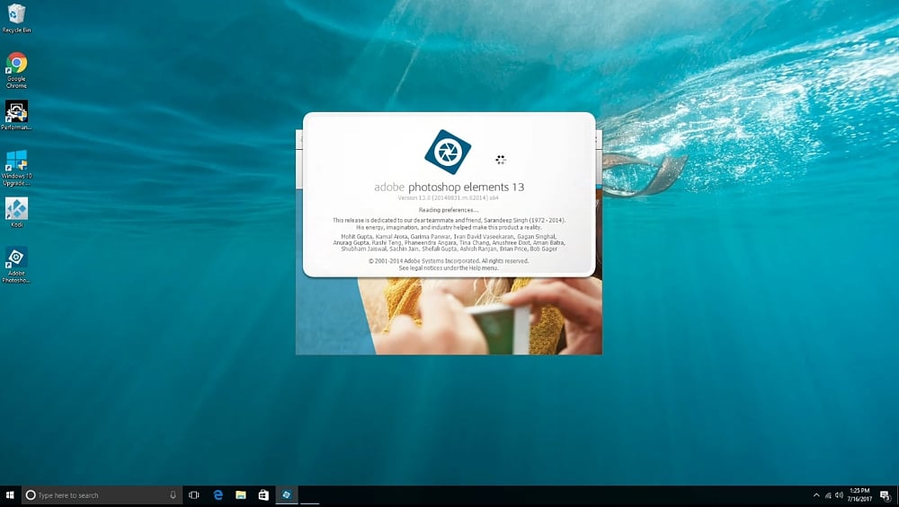Click the Photoshop Elements aperture logo
This screenshot has height=507, width=899.
tap(448, 152)
